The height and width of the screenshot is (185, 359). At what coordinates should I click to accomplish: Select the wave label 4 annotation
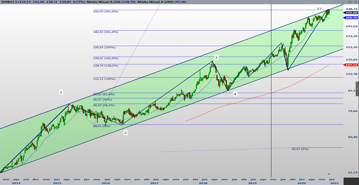(235, 94)
